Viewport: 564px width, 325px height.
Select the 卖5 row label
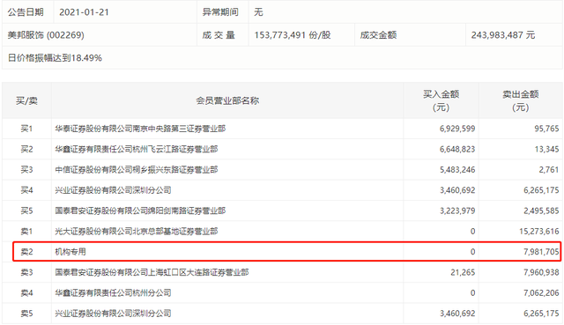click(x=26, y=314)
